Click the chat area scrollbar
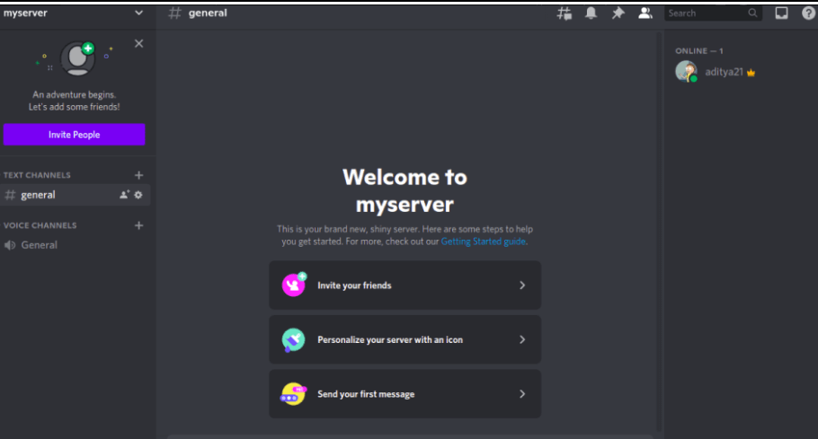The image size is (818, 439). (x=659, y=232)
